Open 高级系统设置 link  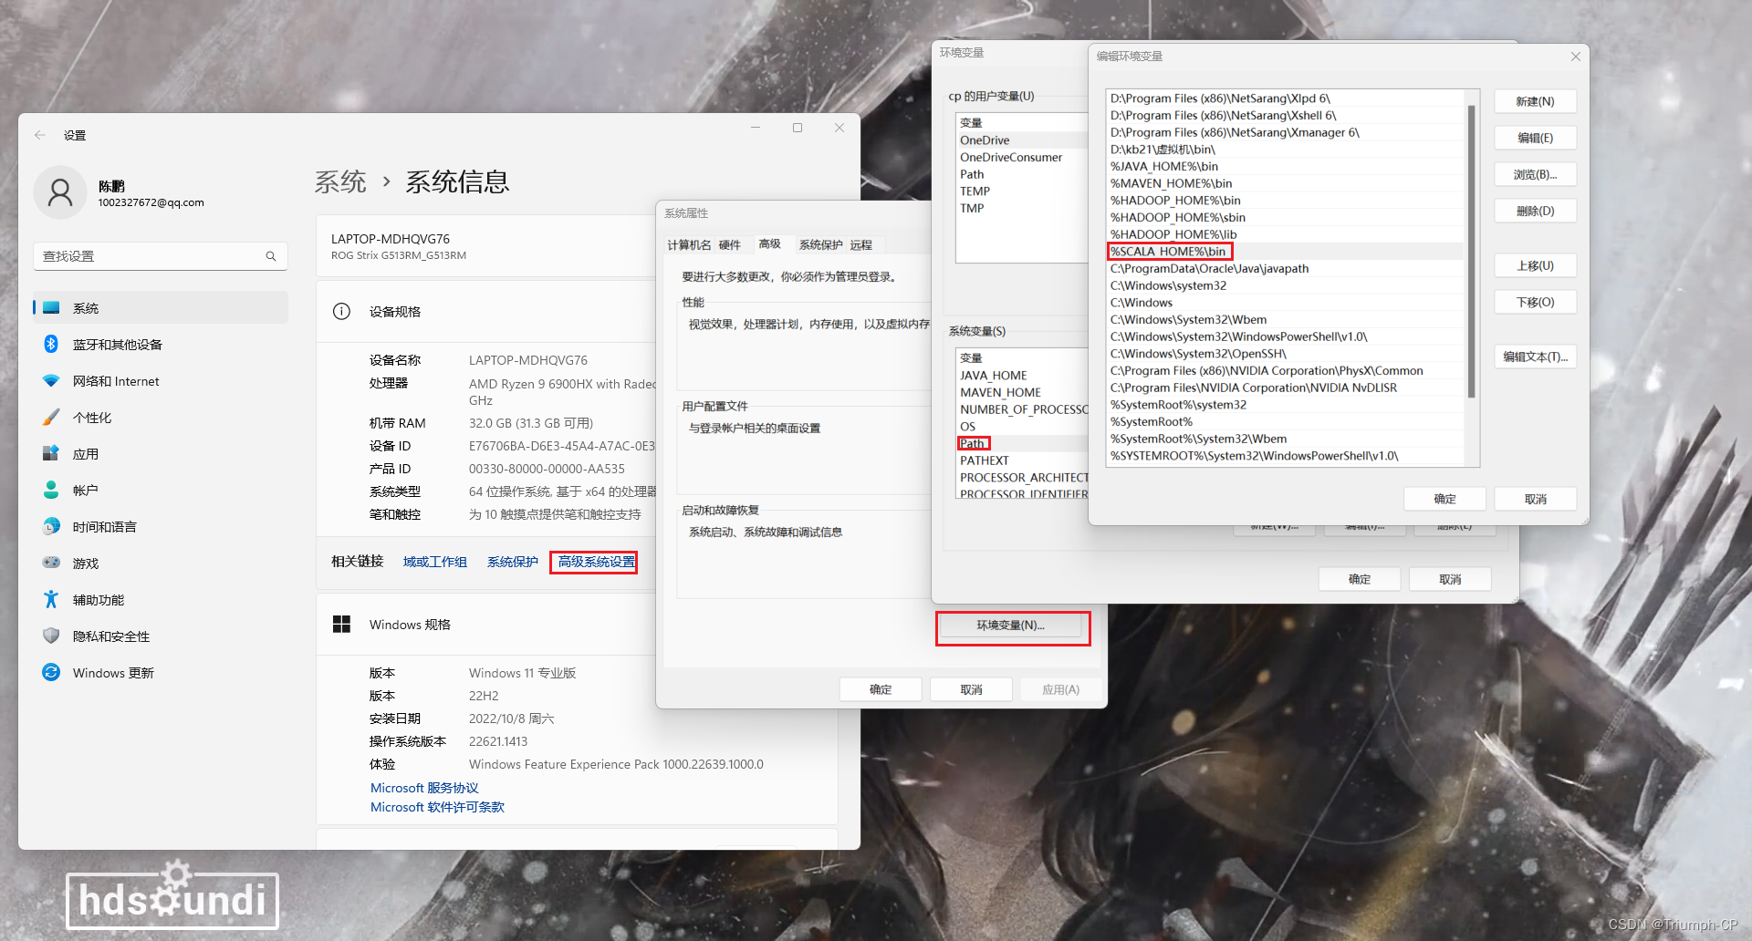click(x=597, y=562)
